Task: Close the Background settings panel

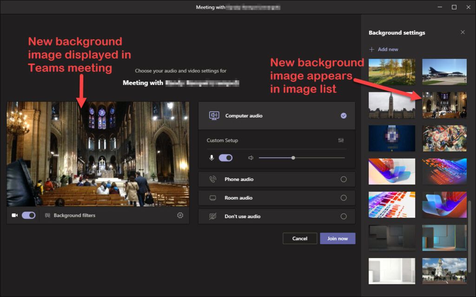Action: point(463,32)
